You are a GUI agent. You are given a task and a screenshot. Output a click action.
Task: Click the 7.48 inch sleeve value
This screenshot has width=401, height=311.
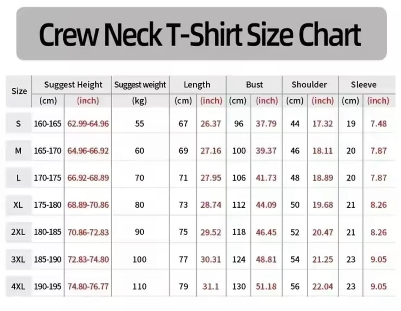379,124
